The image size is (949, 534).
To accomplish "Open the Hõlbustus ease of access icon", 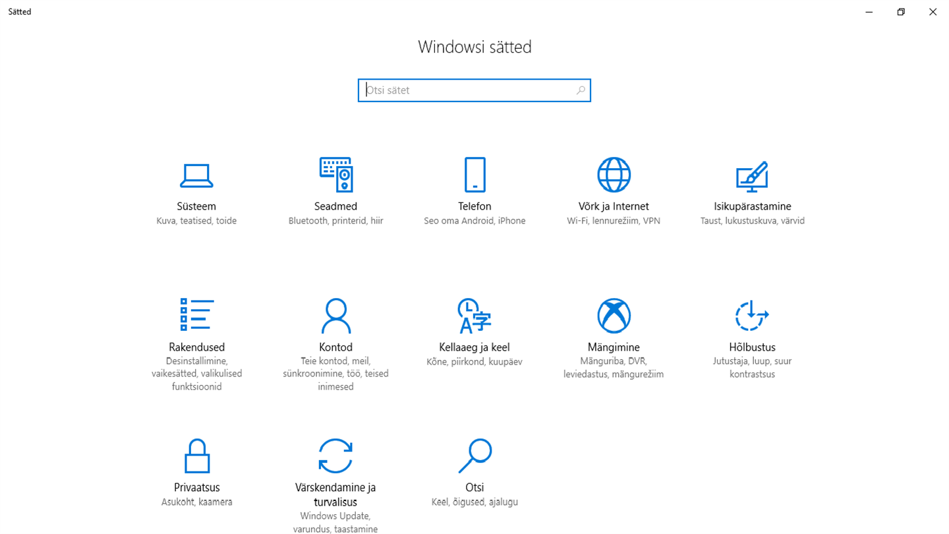I will (752, 315).
